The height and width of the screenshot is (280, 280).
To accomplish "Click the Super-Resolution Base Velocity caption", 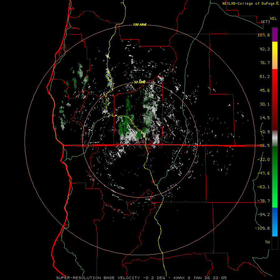I will point(142,278).
